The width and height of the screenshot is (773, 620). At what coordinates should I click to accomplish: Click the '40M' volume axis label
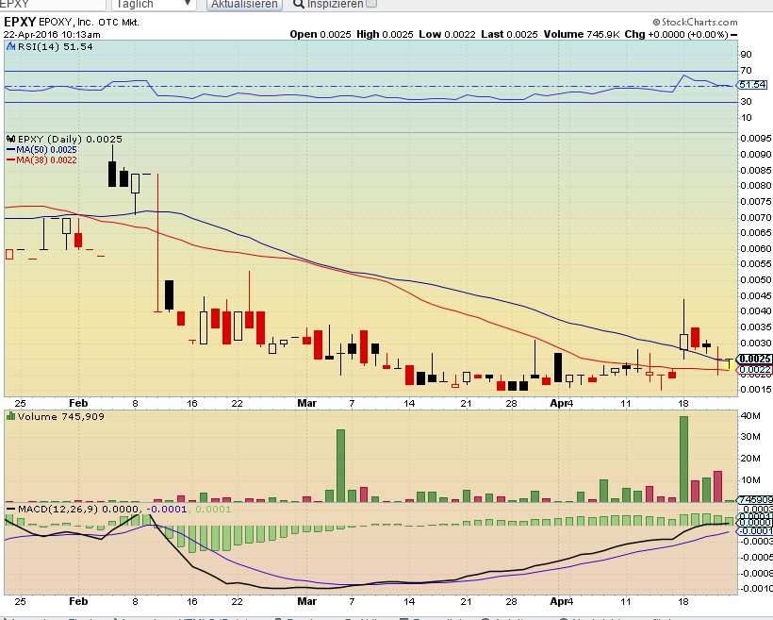point(750,415)
